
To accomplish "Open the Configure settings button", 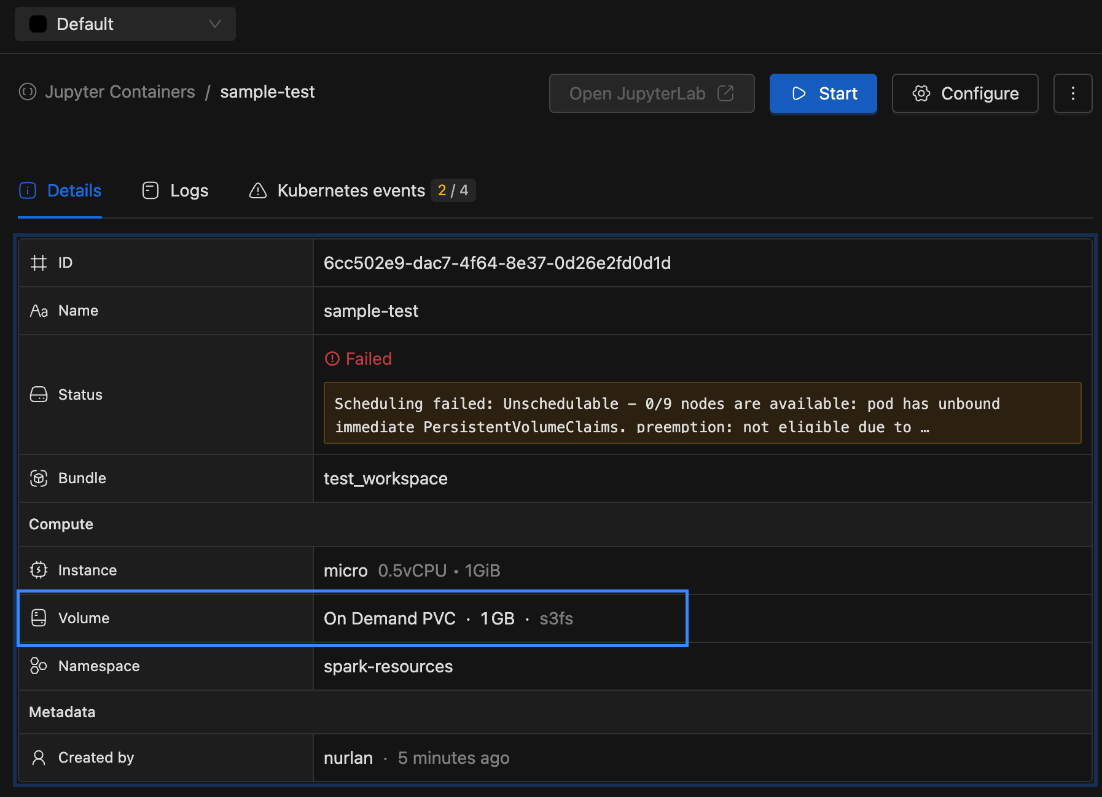I will tap(964, 93).
